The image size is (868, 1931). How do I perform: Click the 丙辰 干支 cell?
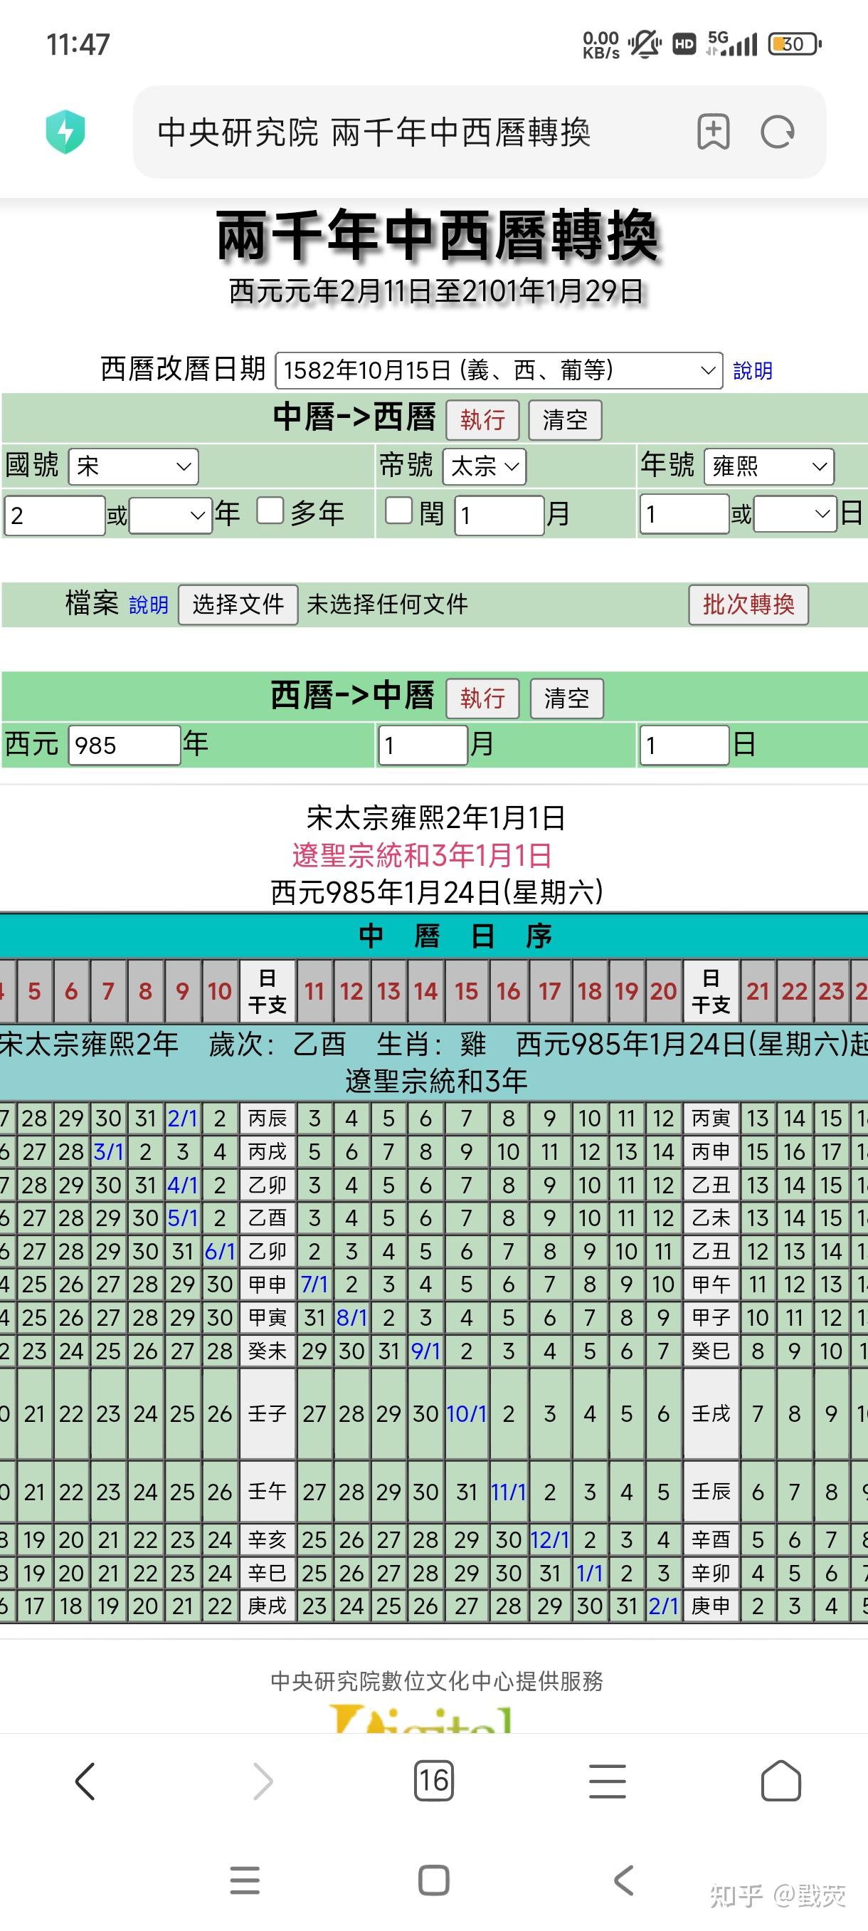point(268,1119)
